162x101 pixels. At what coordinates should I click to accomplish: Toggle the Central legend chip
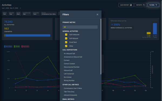click(x=17, y=47)
